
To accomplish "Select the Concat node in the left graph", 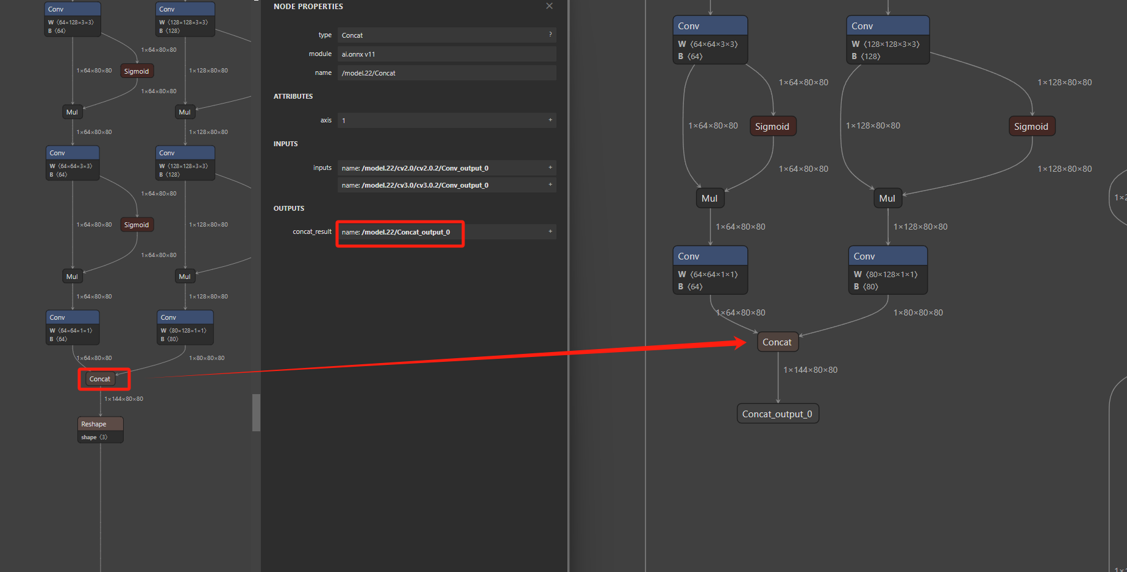I will pyautogui.click(x=100, y=379).
